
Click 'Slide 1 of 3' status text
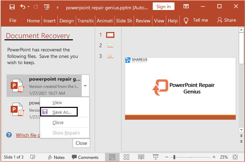pyautogui.click(x=13, y=157)
